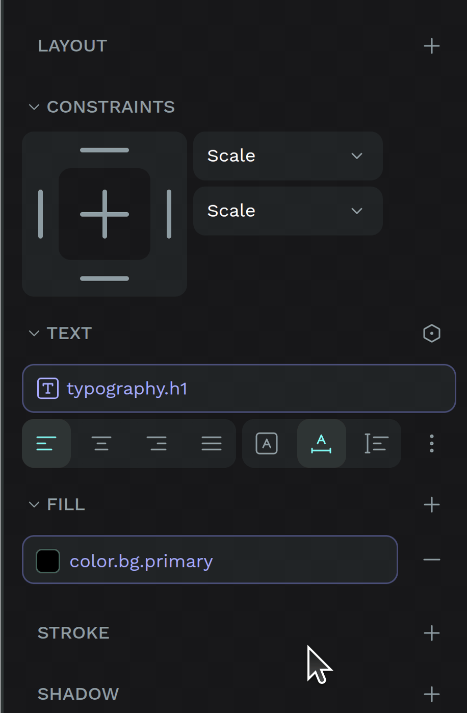
Task: Choose auto width text icon
Action: (321, 444)
